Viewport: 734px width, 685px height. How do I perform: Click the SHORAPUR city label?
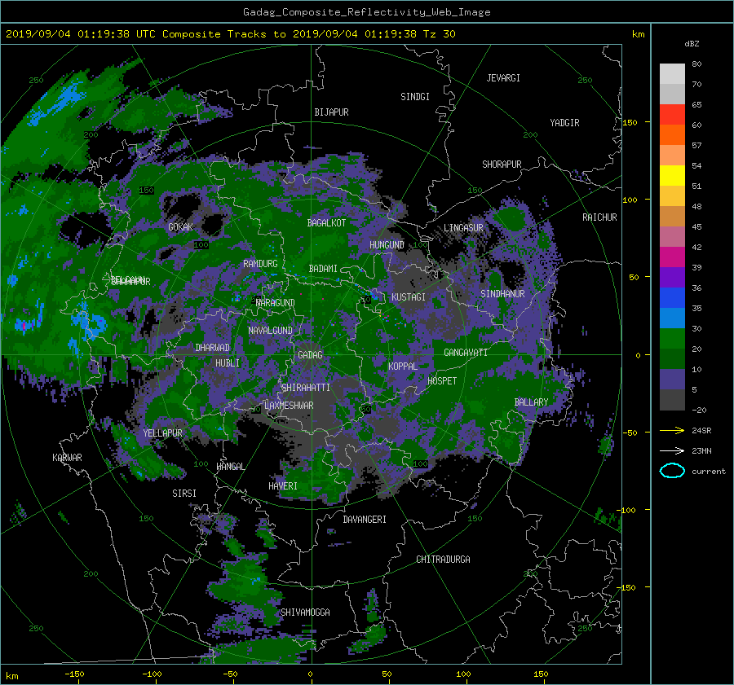click(x=502, y=165)
